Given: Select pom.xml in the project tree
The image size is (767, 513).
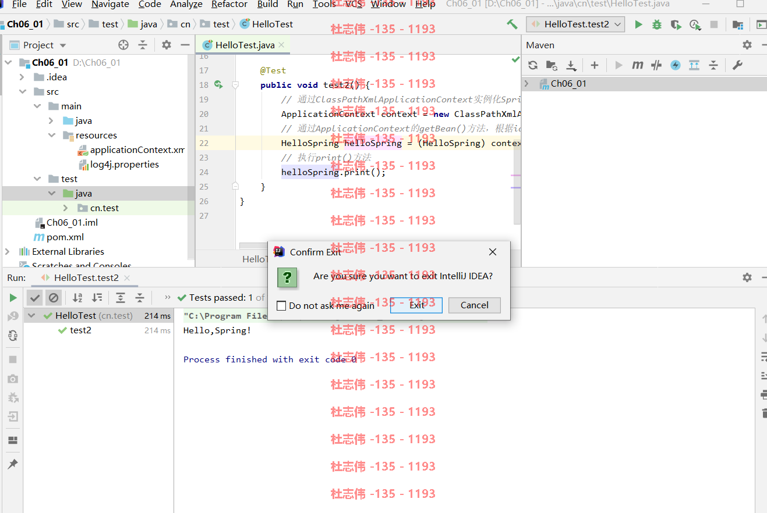Looking at the screenshot, I should point(59,237).
